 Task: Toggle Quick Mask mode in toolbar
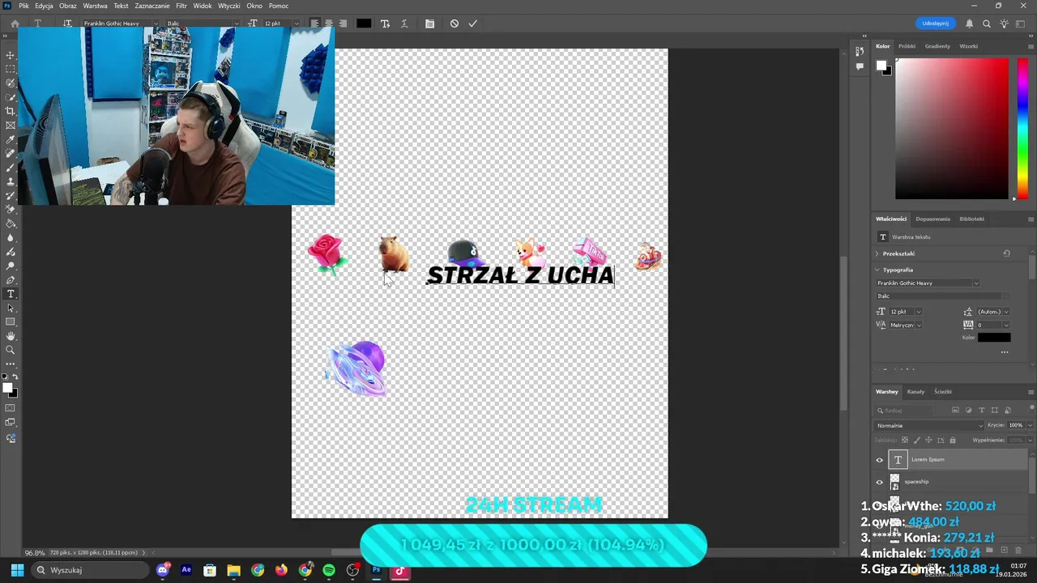coord(11,408)
